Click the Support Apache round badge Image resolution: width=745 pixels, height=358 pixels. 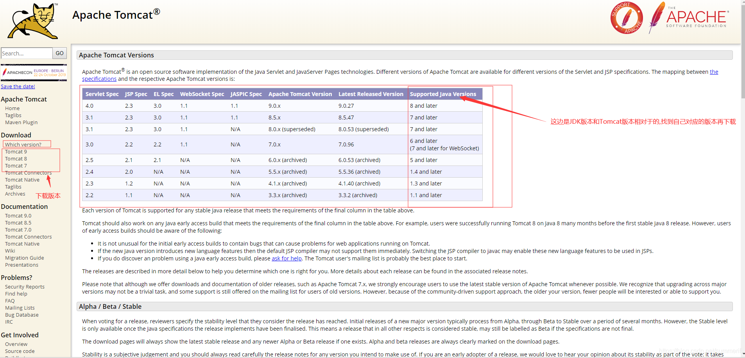coord(627,18)
